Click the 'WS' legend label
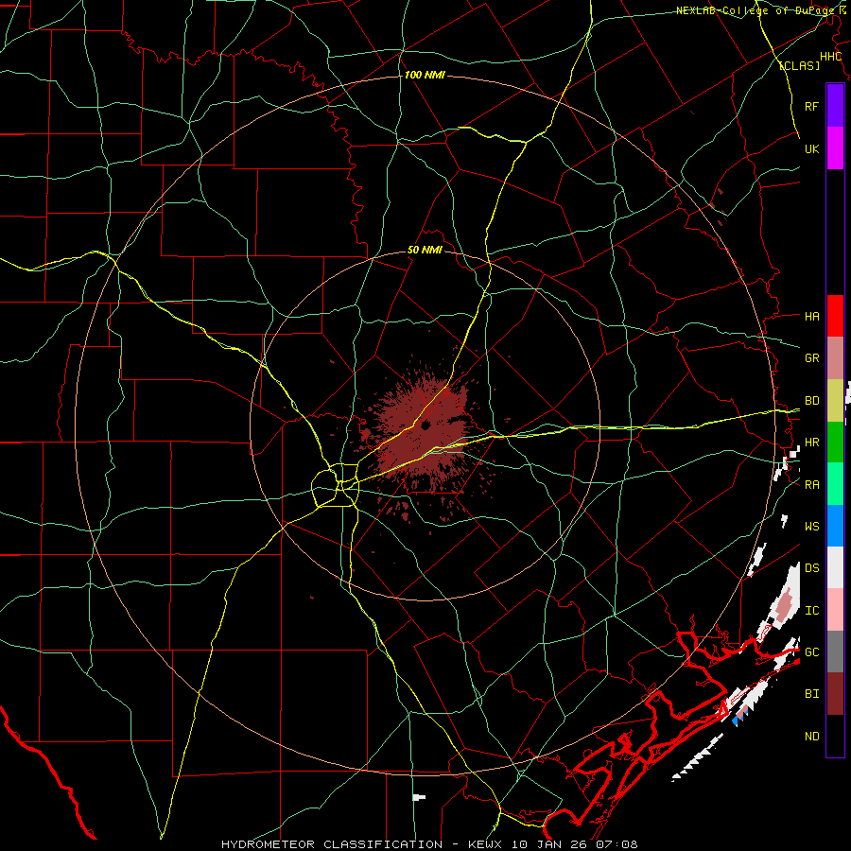 811,527
